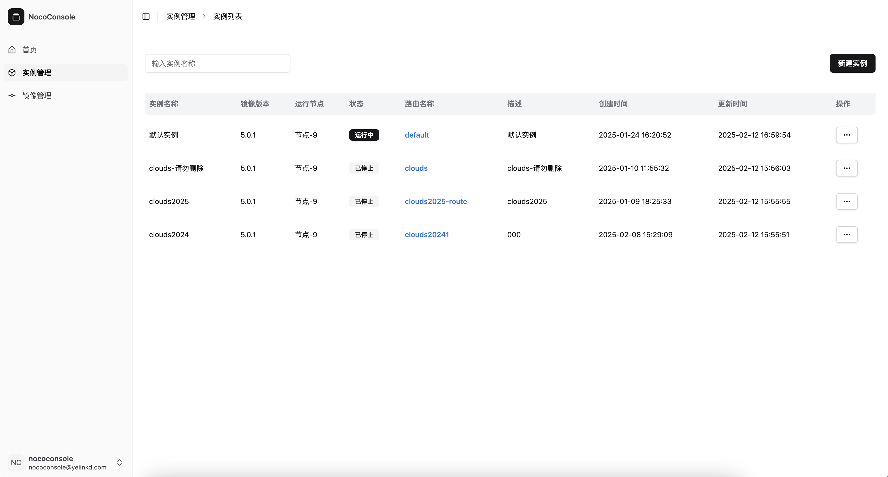888x477 pixels.
Task: Click the NC user avatar
Action: pyautogui.click(x=16, y=462)
